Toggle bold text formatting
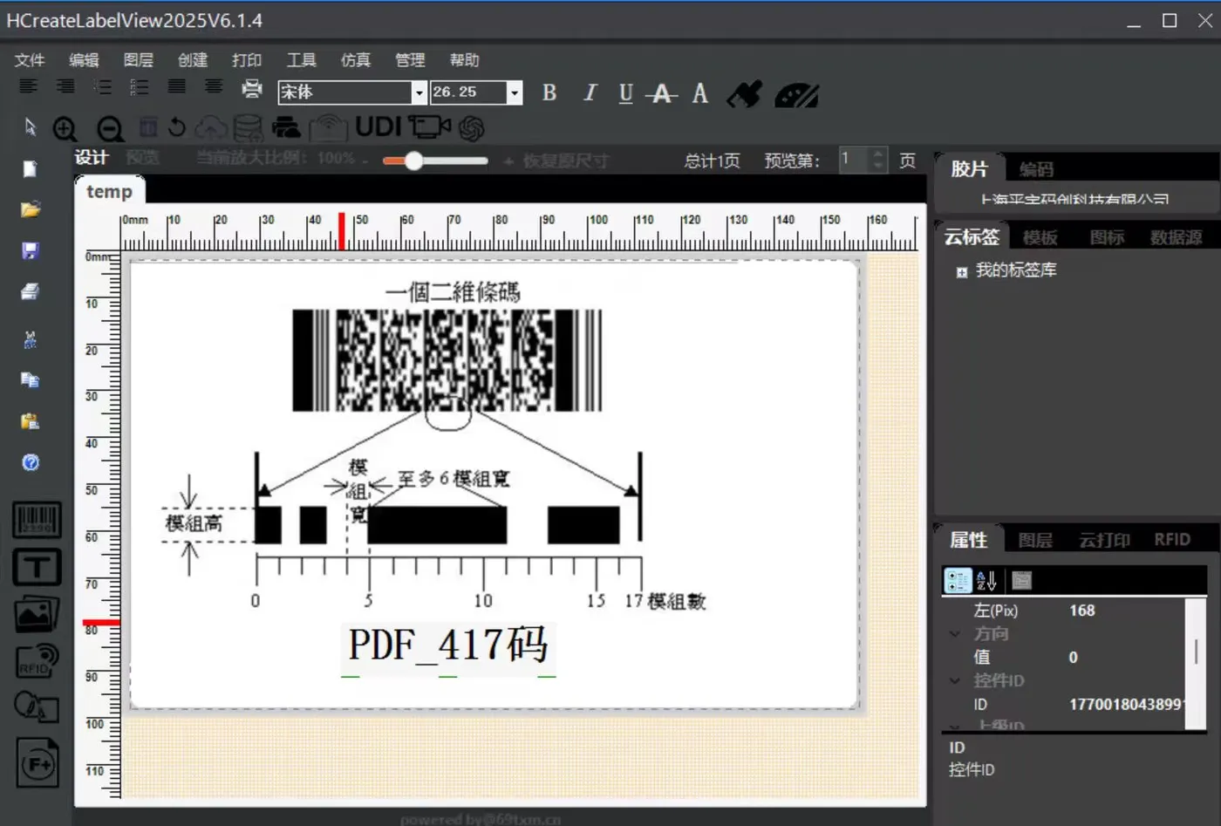This screenshot has height=826, width=1221. pos(549,93)
